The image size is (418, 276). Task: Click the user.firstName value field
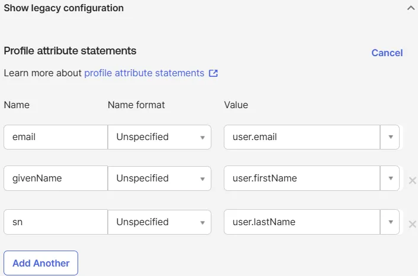point(302,178)
